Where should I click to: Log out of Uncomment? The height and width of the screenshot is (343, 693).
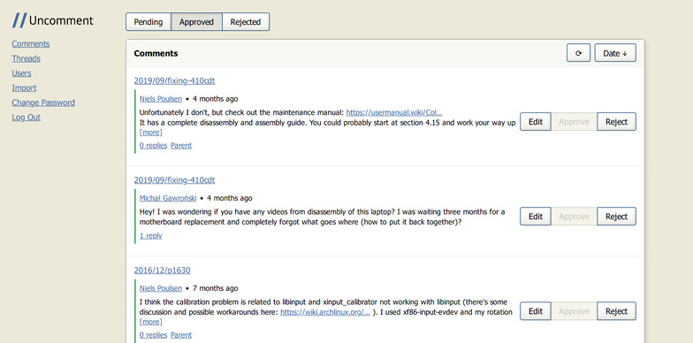click(27, 117)
